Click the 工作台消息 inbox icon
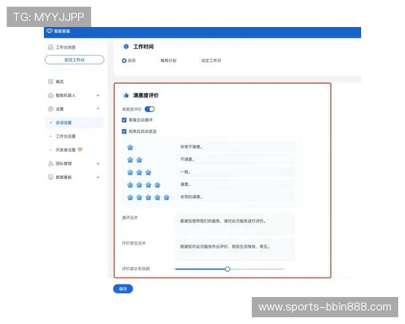This screenshot has width=405, height=324. point(51,47)
